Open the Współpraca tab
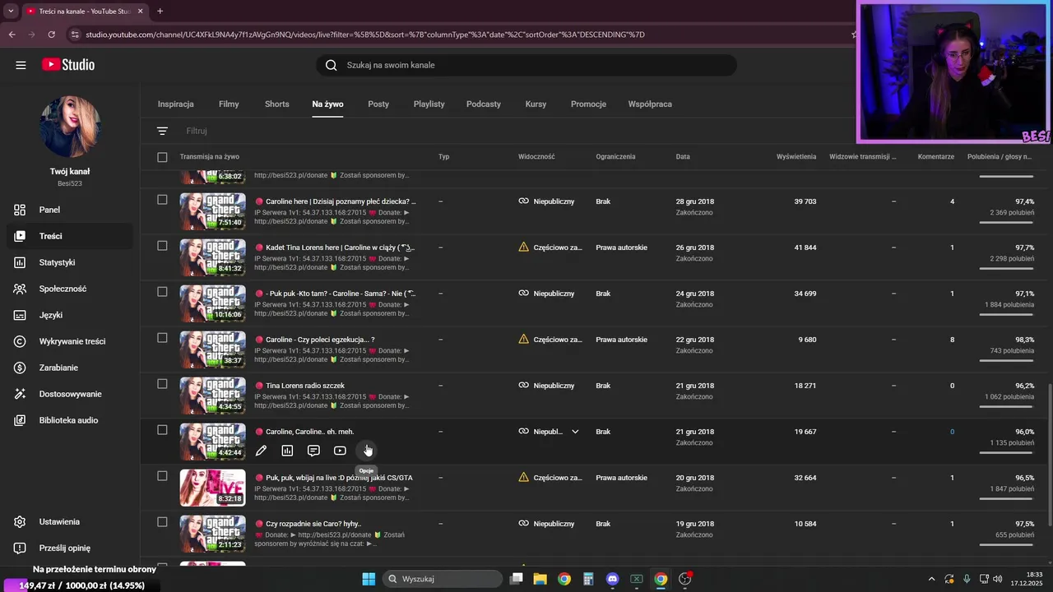 pyautogui.click(x=650, y=104)
